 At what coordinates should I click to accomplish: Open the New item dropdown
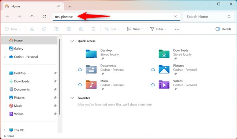pos(13,29)
